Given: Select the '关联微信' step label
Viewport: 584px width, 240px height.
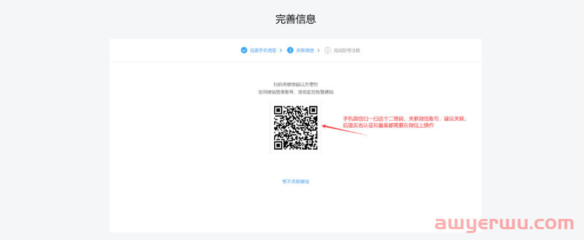Looking at the screenshot, I should [x=304, y=50].
